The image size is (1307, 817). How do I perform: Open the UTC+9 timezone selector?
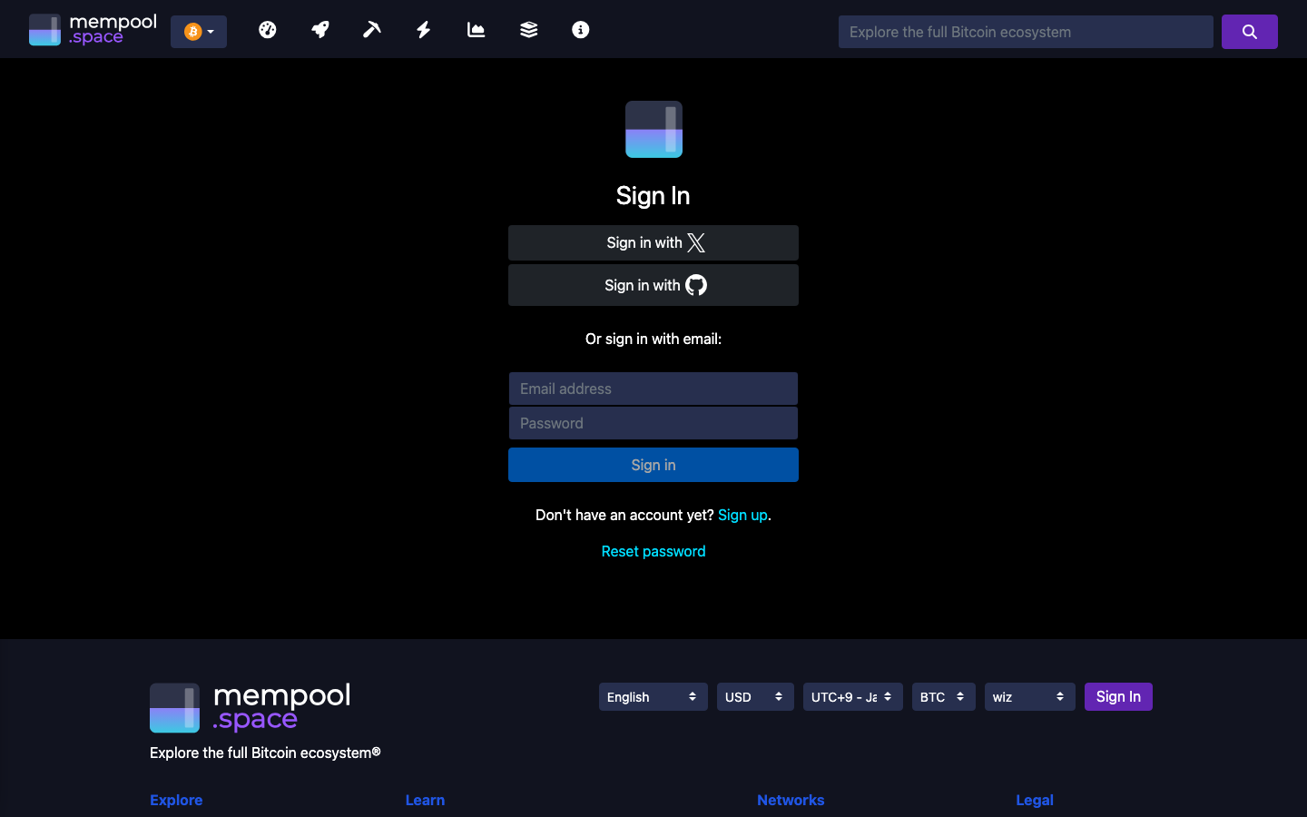[852, 696]
